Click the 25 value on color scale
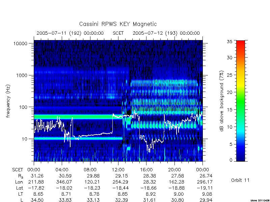Image resolution: width=270 pixels, height=202 pixels. [230, 75]
